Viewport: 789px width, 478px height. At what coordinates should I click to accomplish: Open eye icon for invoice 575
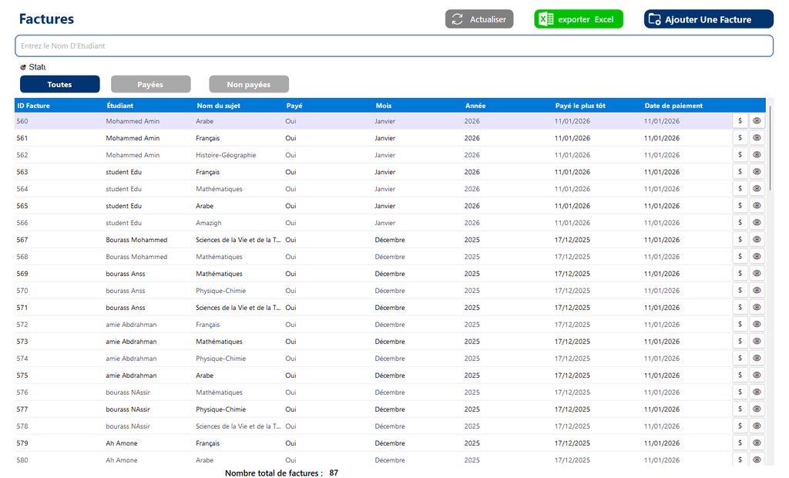coord(757,375)
